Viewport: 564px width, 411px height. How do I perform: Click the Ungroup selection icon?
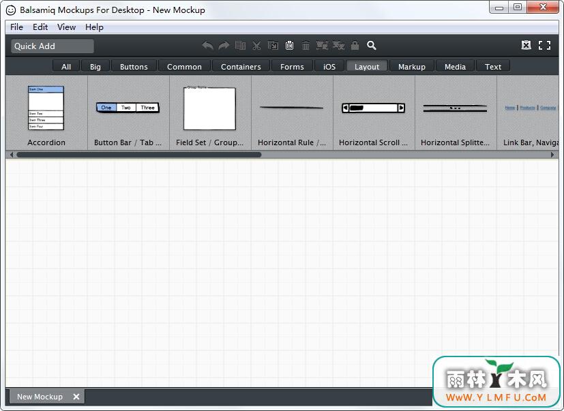point(338,46)
